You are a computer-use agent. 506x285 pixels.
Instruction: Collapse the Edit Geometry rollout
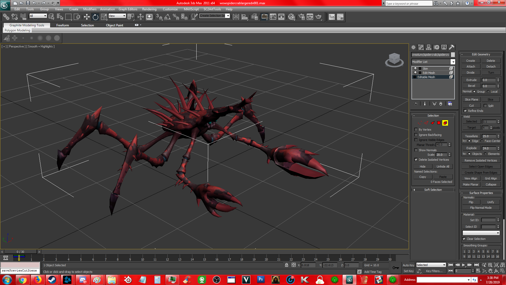tap(481, 54)
